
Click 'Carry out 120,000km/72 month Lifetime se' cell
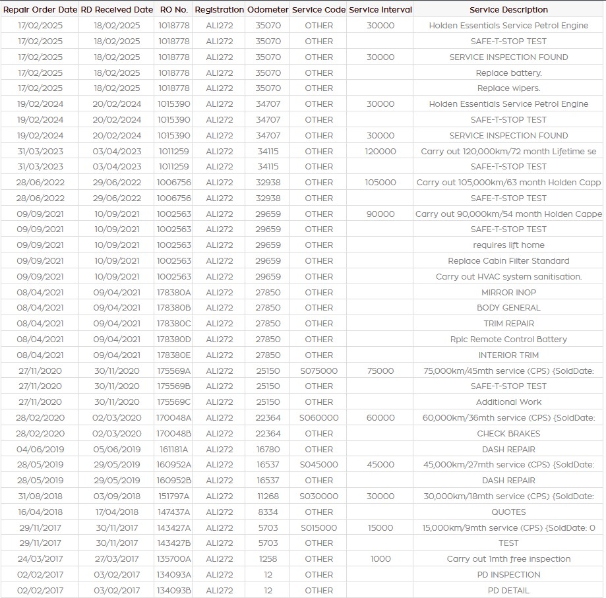[508, 151]
